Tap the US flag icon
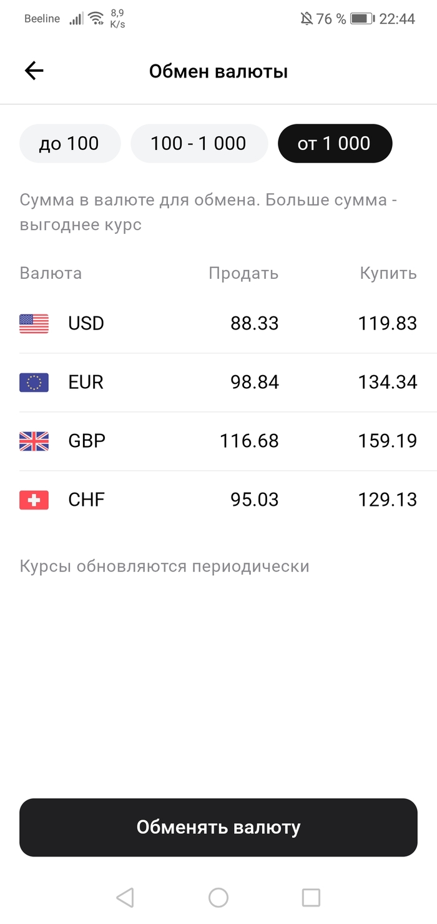437x924 pixels. [34, 323]
